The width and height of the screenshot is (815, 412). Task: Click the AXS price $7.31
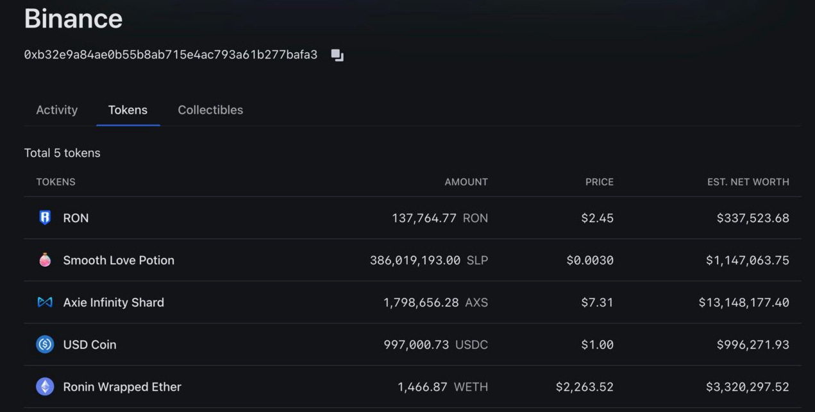pyautogui.click(x=598, y=302)
